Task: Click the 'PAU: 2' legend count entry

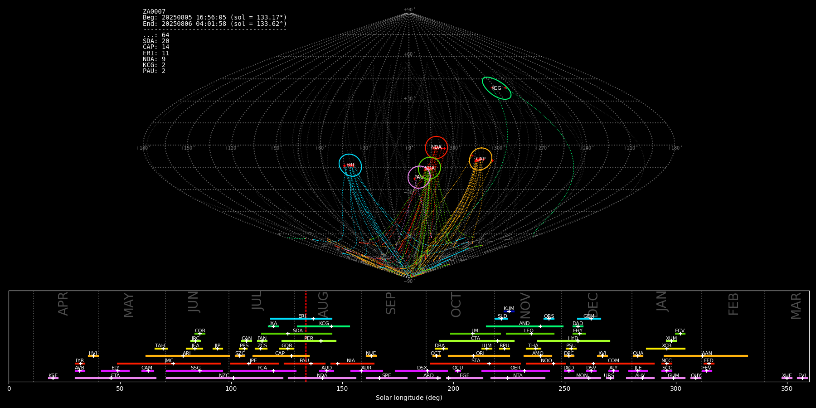Action: 154,71
